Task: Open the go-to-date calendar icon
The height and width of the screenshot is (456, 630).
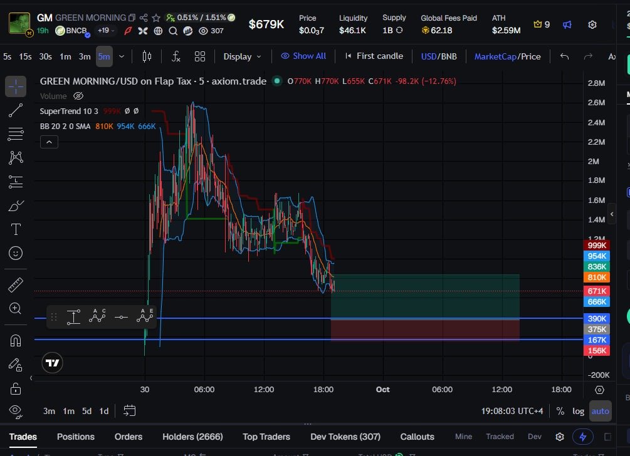Action: (129, 411)
